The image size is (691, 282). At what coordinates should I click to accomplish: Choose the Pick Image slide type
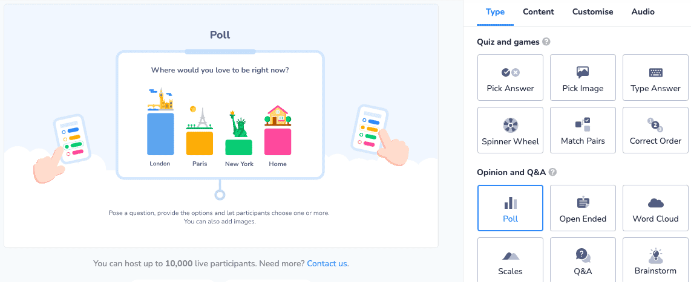point(583,77)
